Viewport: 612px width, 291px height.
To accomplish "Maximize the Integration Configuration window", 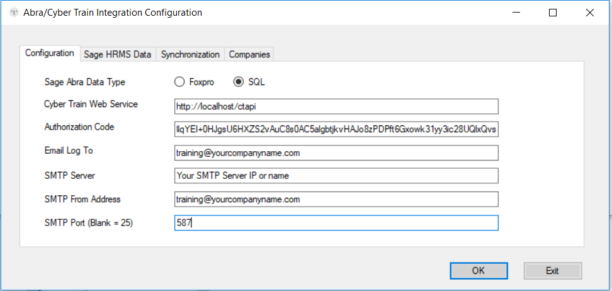I will coord(553,13).
